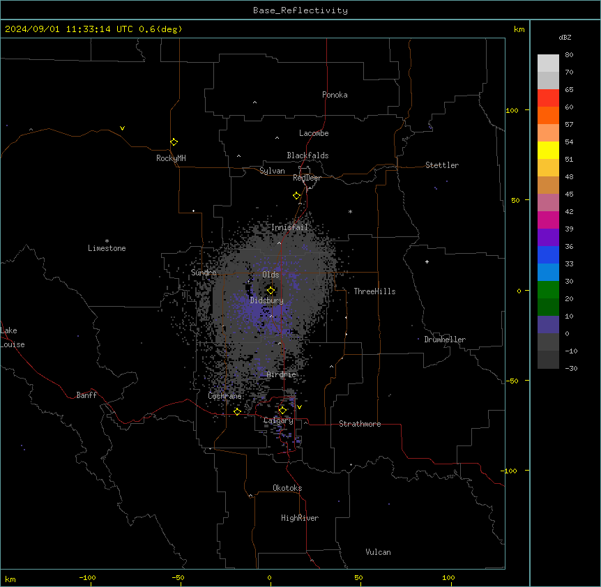Click the asterisk marker above Limestone label
The image size is (601, 587).
107,241
